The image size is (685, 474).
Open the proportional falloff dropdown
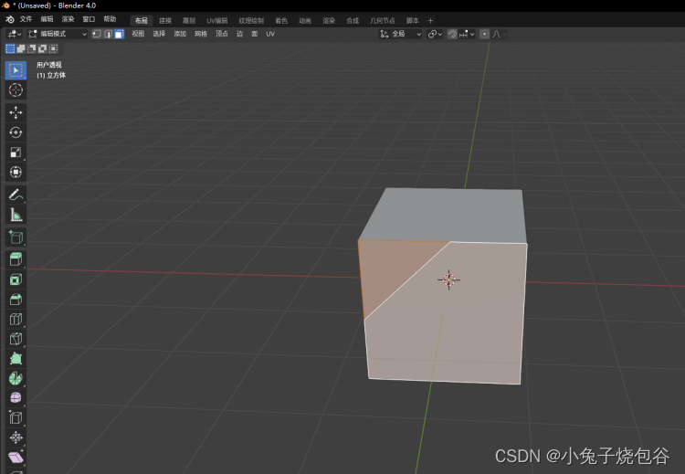click(x=500, y=34)
